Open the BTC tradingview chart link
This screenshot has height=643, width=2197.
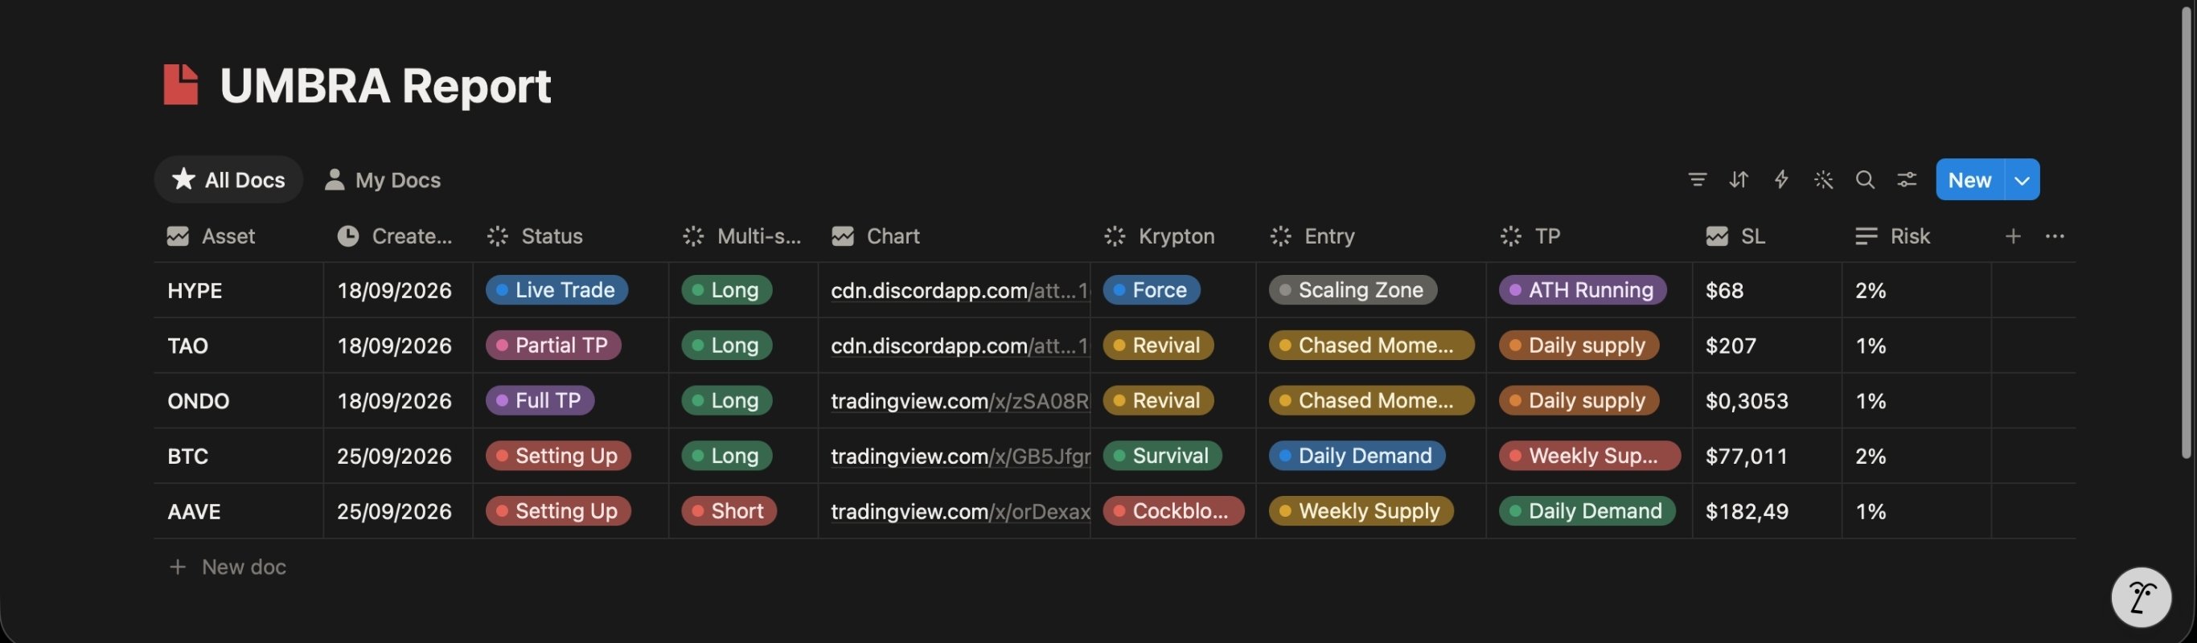click(x=959, y=457)
